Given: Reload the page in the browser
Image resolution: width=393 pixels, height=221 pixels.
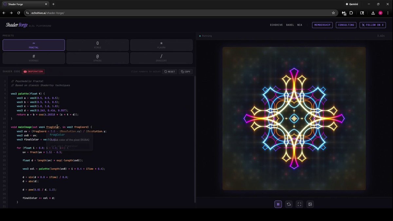Looking at the screenshot, I should coord(19,13).
